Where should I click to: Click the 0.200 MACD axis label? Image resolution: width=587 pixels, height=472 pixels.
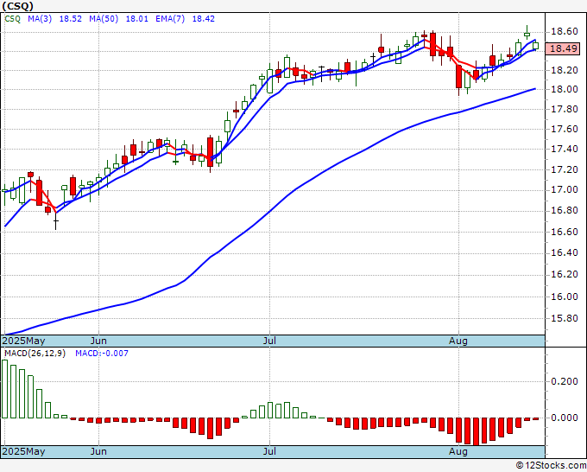coord(565,381)
